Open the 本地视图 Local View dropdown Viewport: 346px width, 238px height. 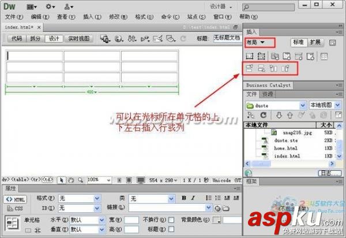(x=338, y=105)
